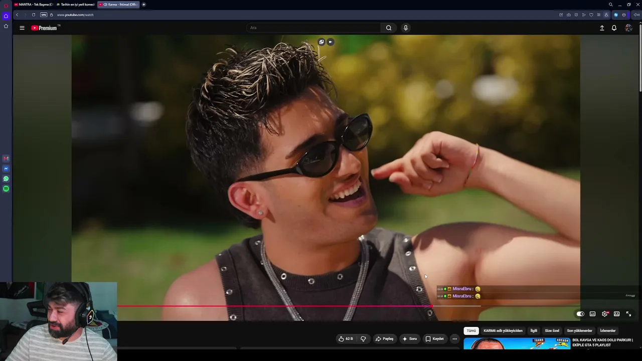Switch to Tarihin en iyi yerli komedi tab
Image resolution: width=642 pixels, height=361 pixels.
tap(76, 5)
